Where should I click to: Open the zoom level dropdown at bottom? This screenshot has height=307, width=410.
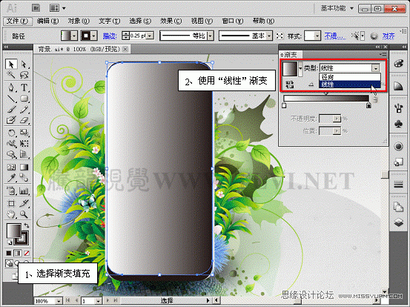tap(59, 301)
